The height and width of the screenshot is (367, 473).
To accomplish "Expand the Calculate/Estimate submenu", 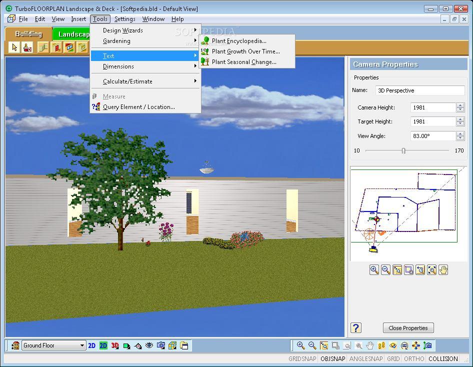I will click(145, 81).
